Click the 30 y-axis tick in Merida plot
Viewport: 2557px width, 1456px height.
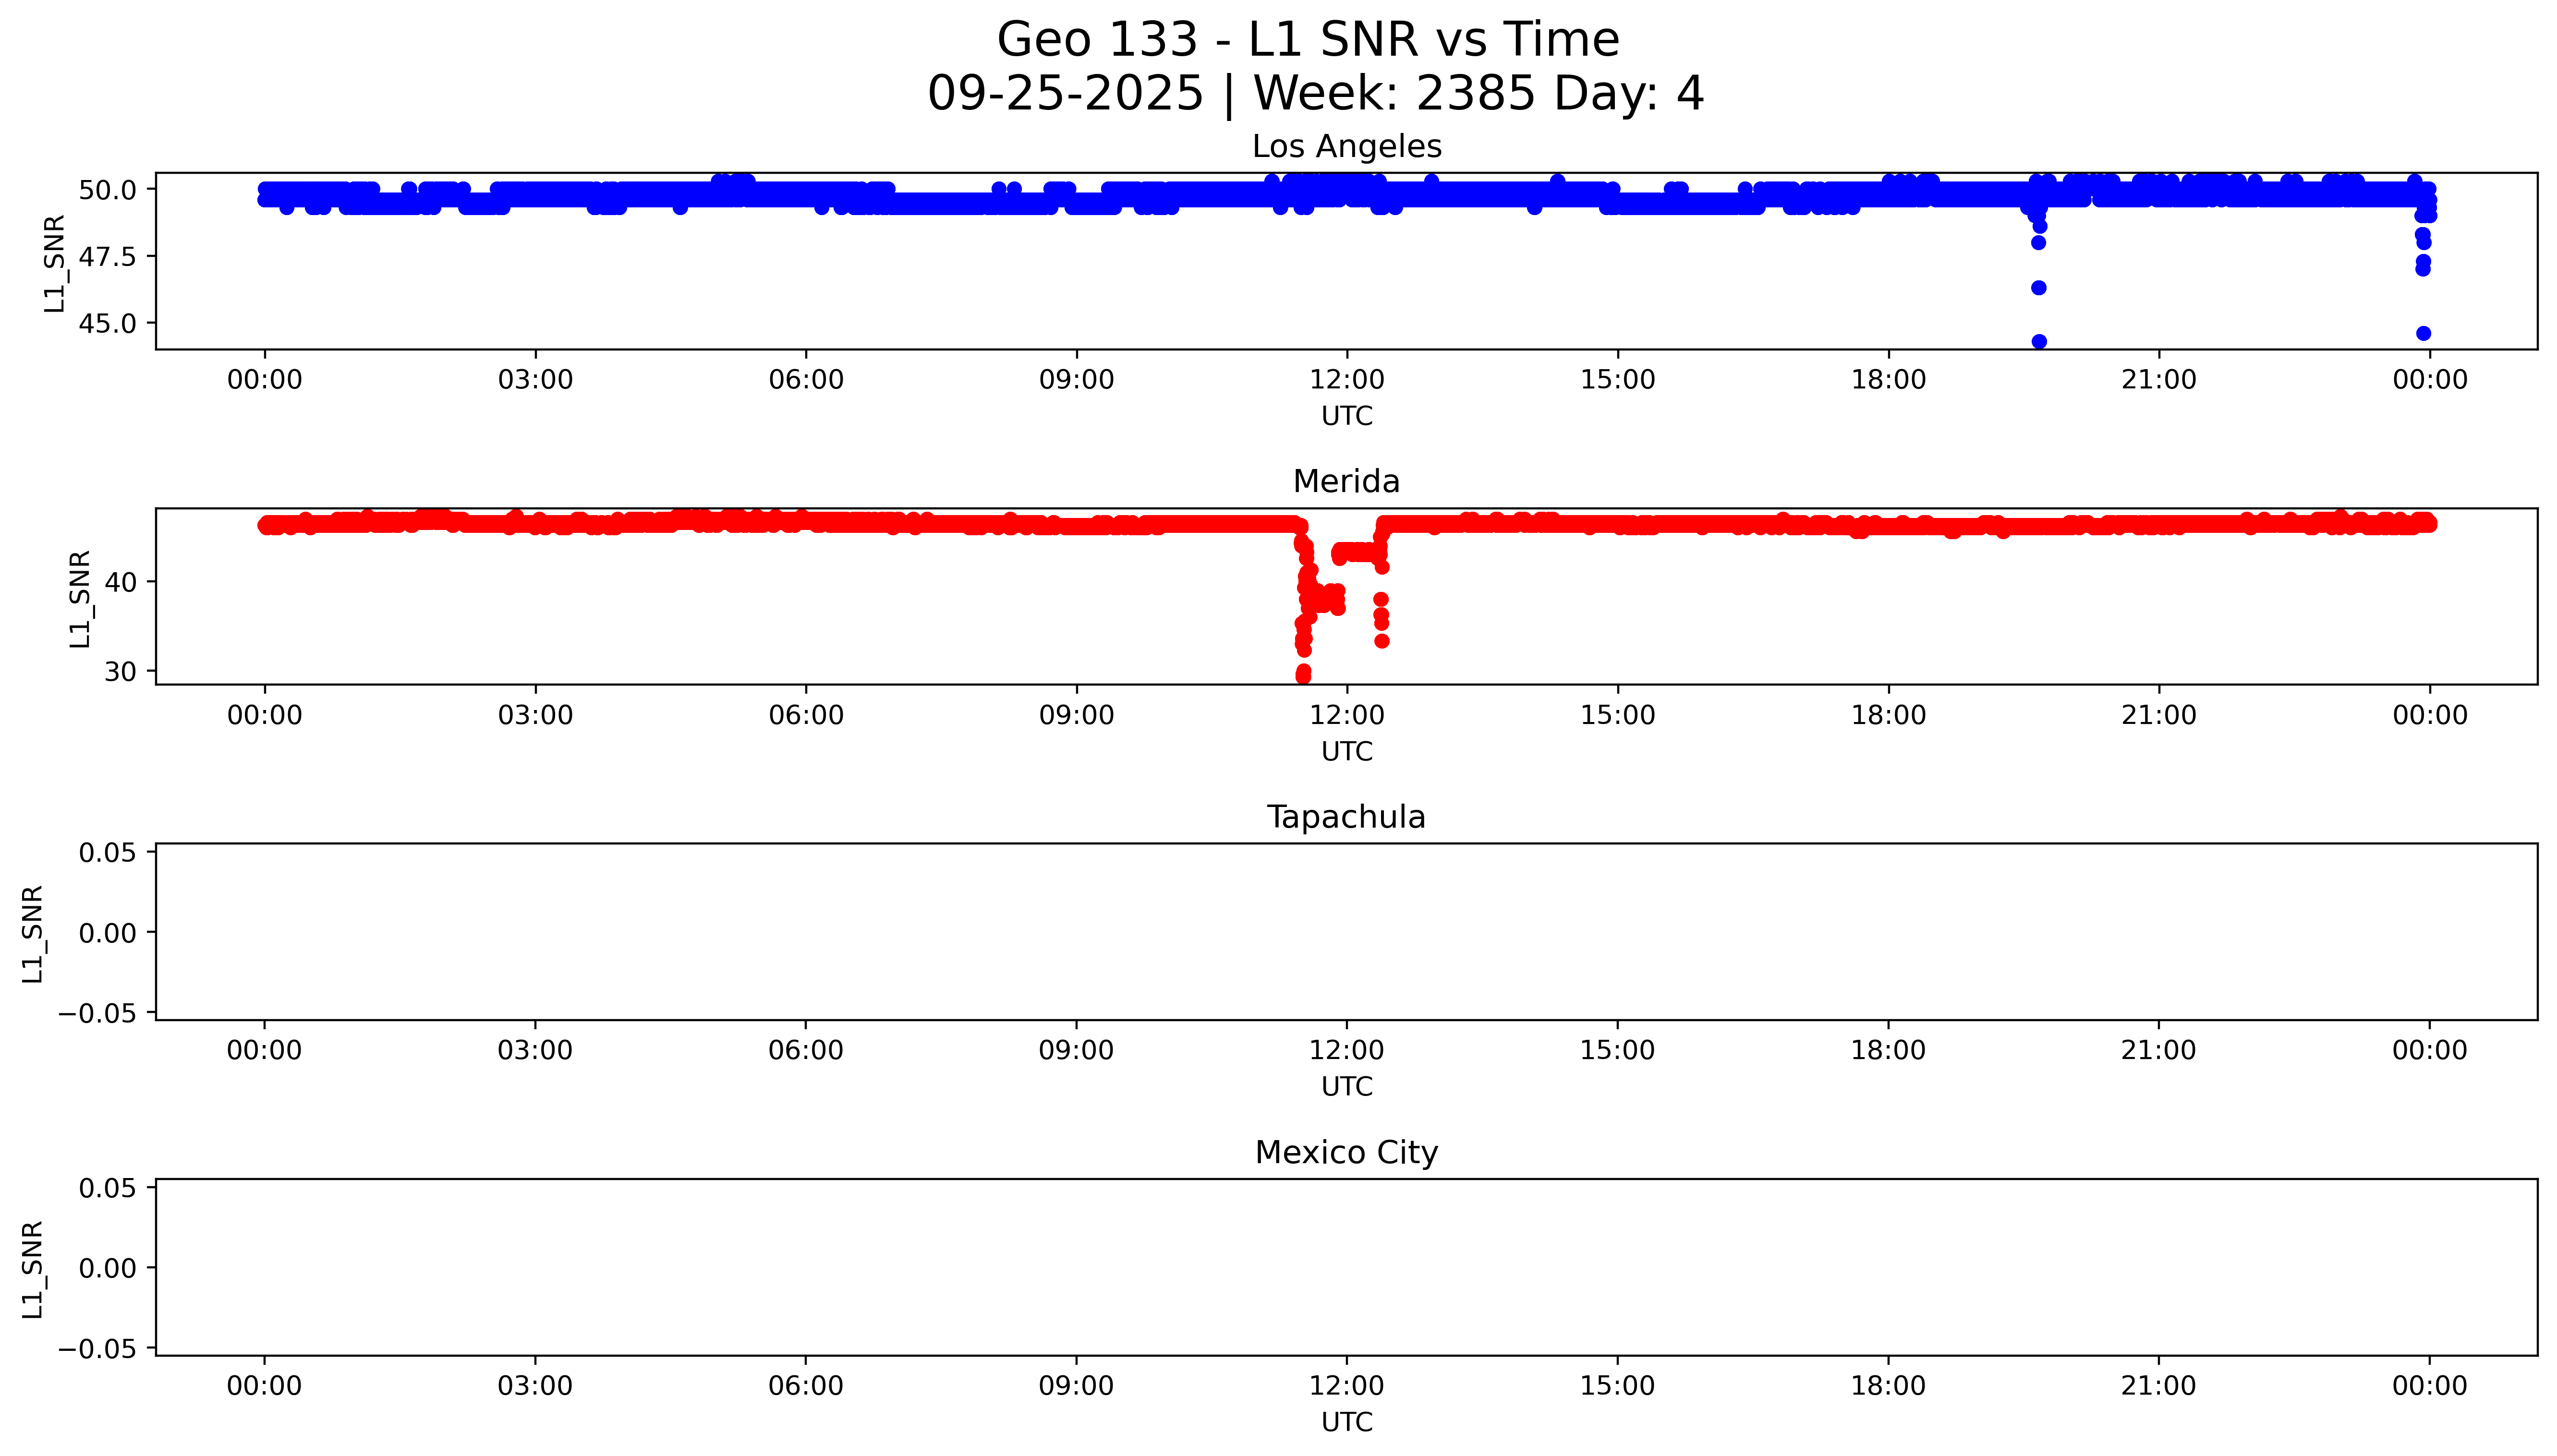tap(120, 672)
